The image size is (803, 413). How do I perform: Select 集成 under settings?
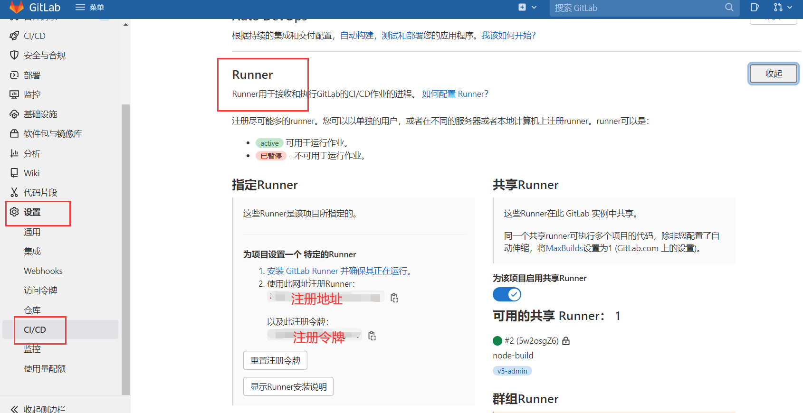click(x=32, y=251)
